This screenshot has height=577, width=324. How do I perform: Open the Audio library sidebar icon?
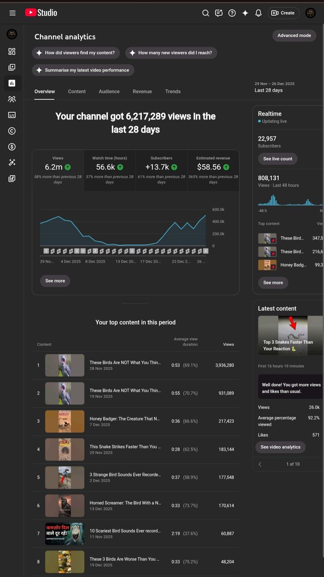pyautogui.click(x=12, y=179)
